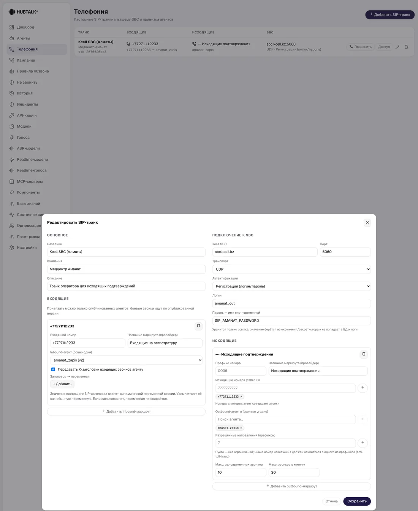Click the Логин field amanat_out
The image size is (418, 511).
click(291, 304)
